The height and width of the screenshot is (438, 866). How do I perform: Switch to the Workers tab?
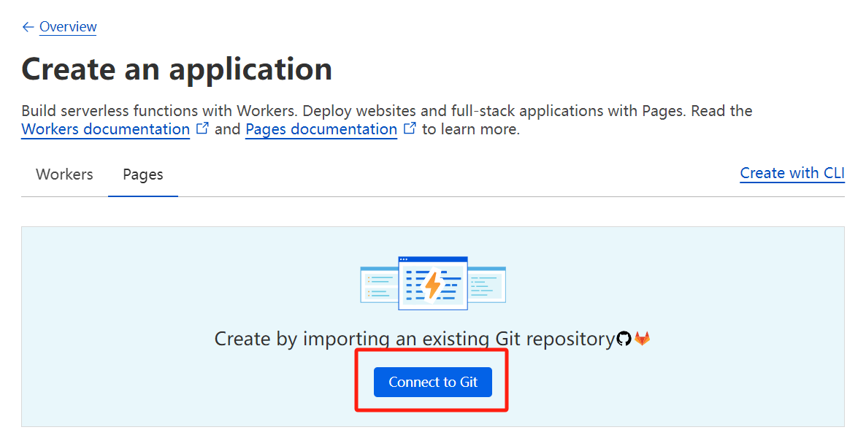(x=64, y=174)
